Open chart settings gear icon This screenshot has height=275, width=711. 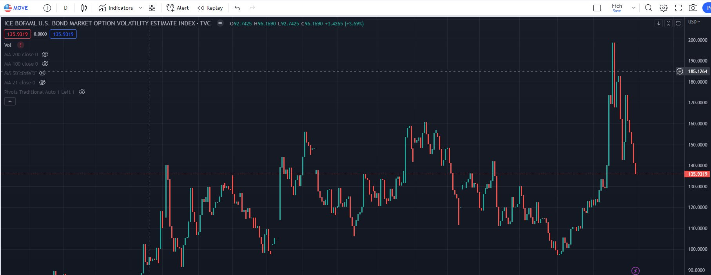pos(663,8)
